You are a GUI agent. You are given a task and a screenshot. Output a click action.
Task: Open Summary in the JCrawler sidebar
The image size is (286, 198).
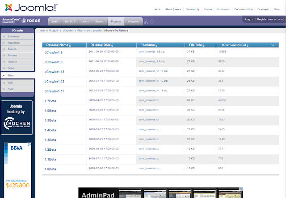coord(17,37)
